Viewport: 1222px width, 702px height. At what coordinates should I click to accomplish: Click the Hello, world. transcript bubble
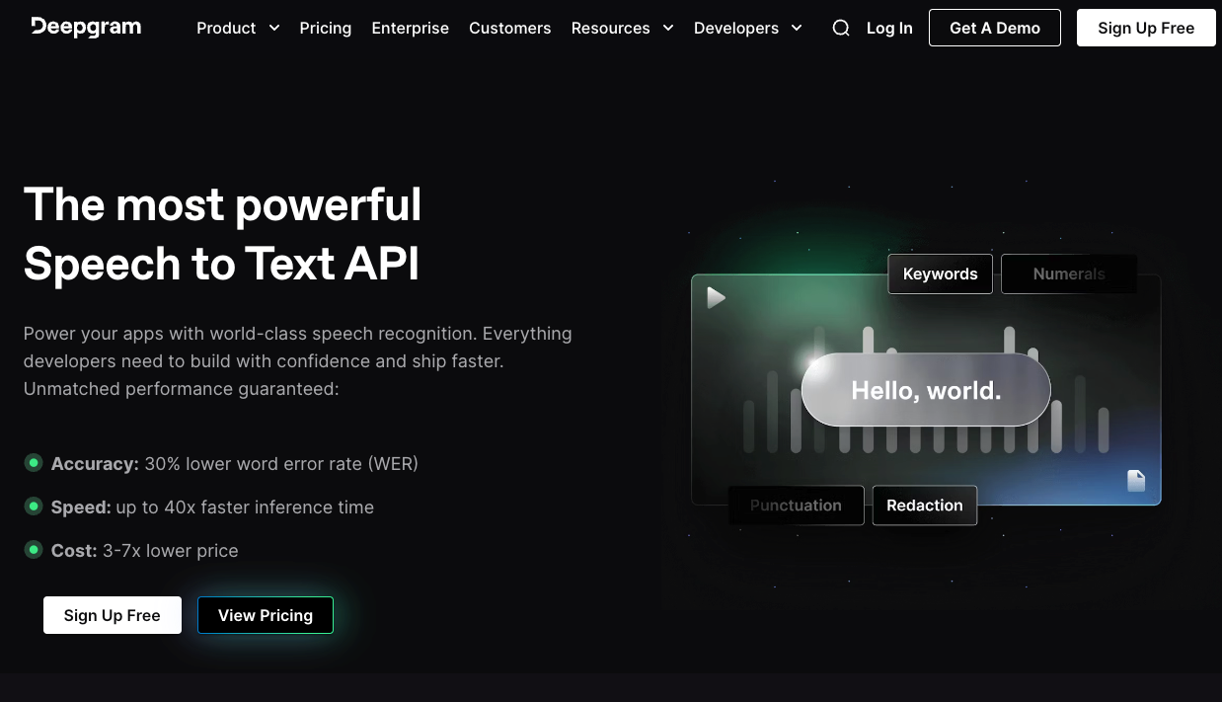pos(926,390)
